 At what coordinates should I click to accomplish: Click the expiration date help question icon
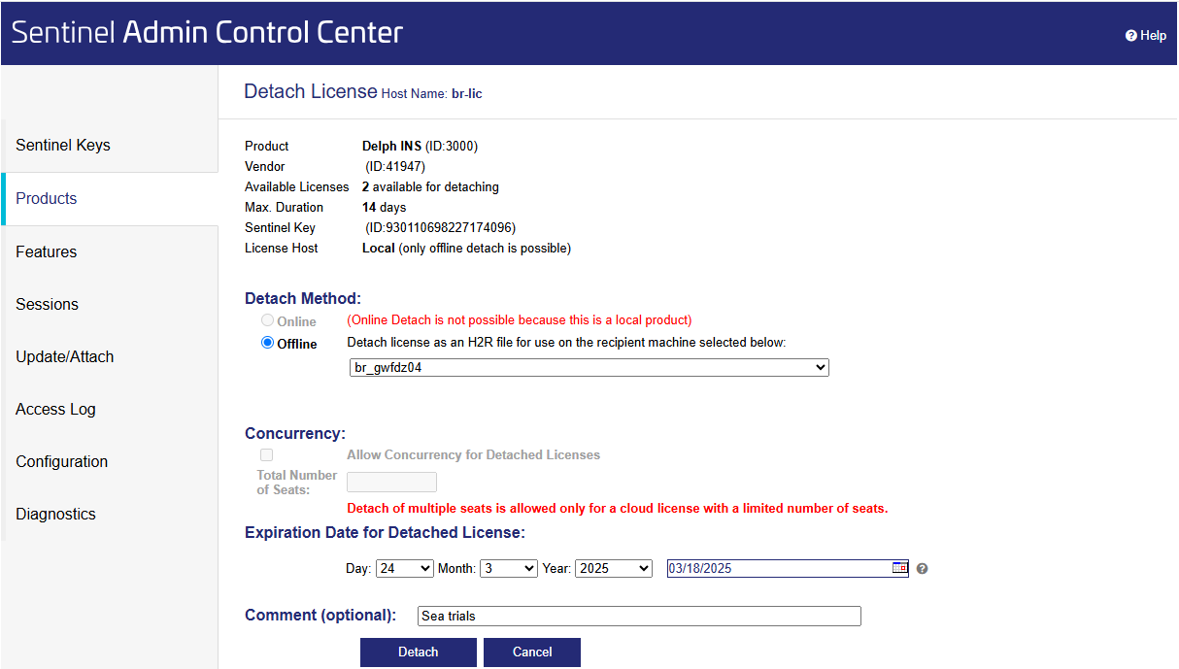click(x=922, y=569)
